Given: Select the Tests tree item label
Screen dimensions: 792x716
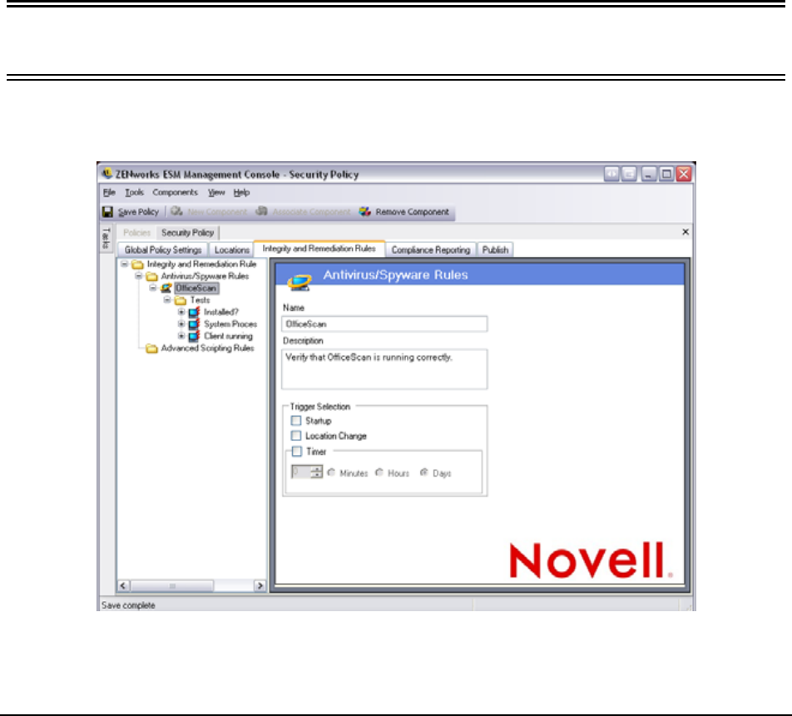Looking at the screenshot, I should pyautogui.click(x=200, y=300).
